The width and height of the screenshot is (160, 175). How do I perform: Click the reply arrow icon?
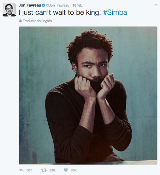tap(21, 170)
